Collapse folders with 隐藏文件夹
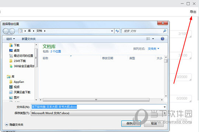 14,125
